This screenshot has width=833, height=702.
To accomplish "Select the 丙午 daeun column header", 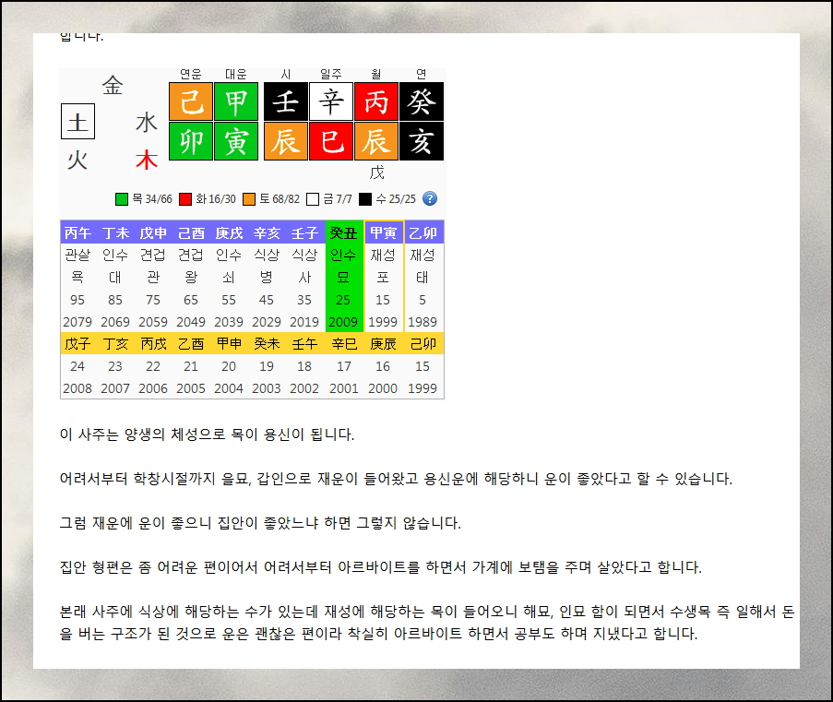I will pos(78,232).
